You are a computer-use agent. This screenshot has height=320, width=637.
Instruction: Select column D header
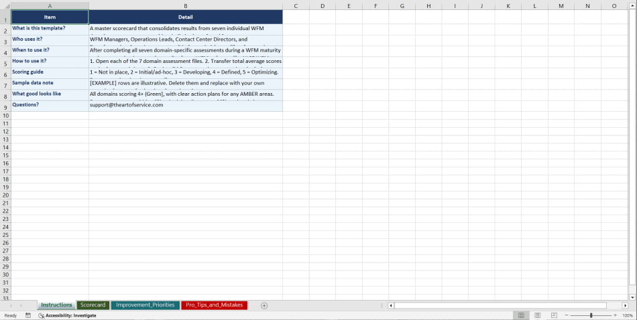pyautogui.click(x=322, y=6)
